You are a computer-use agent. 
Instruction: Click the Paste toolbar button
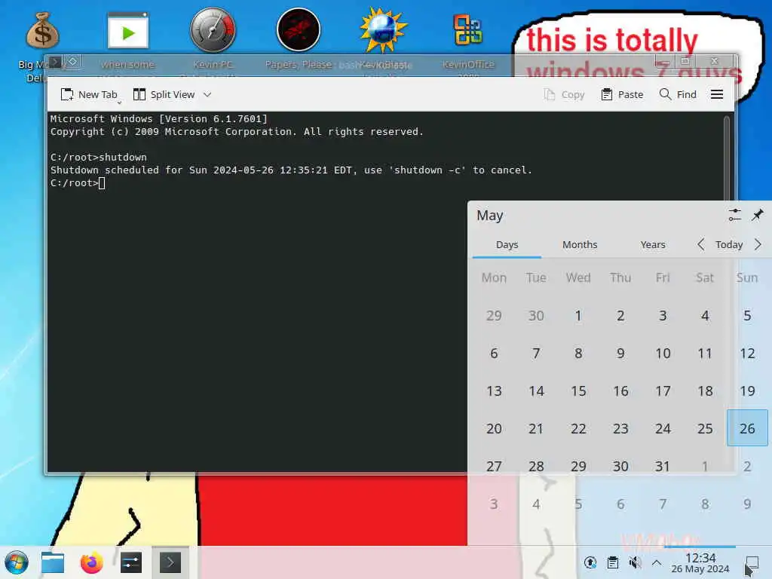[622, 94]
